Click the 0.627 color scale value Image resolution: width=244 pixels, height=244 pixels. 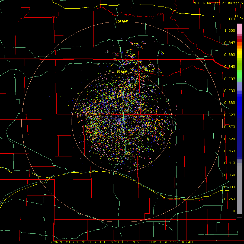230,115
